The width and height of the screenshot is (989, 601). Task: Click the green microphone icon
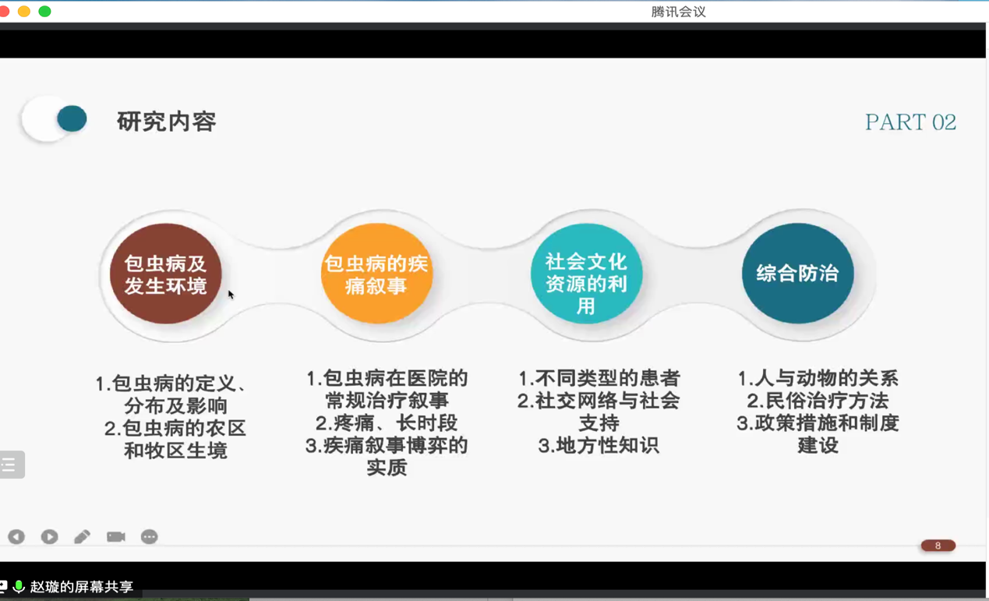[19, 586]
